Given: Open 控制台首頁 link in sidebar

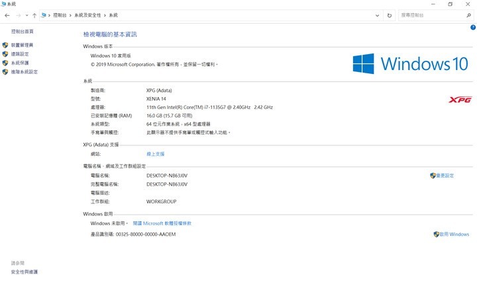Looking at the screenshot, I should [x=23, y=31].
